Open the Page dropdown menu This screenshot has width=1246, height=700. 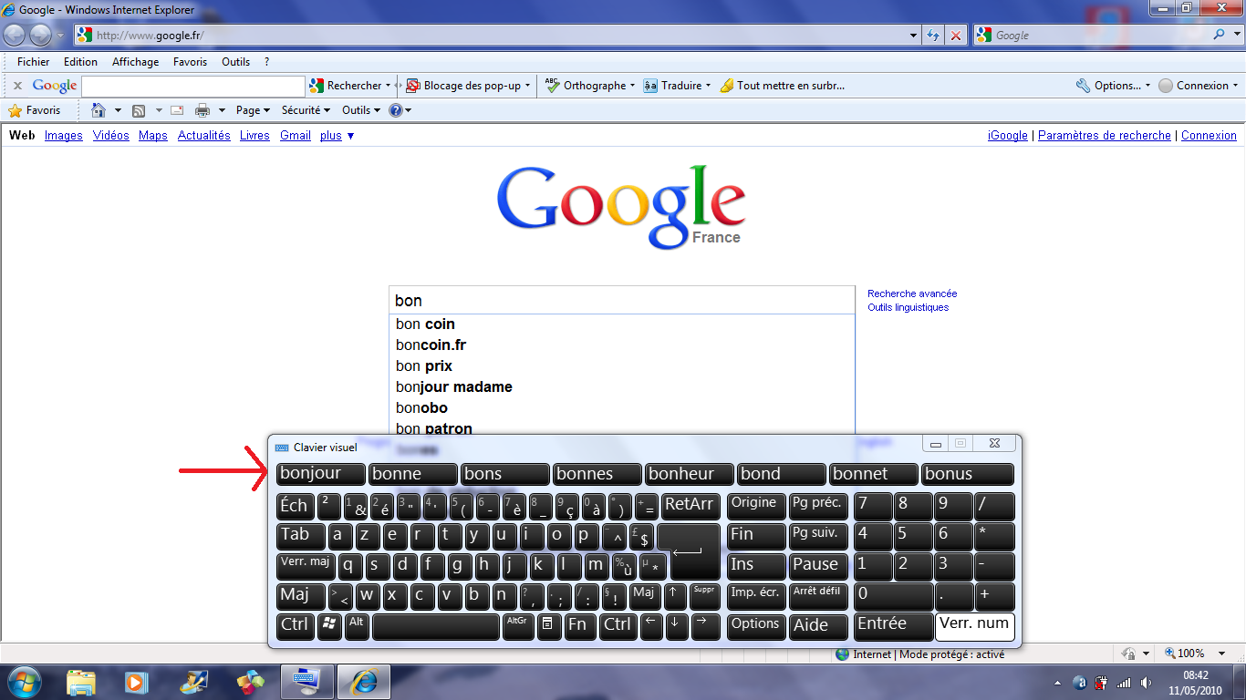pyautogui.click(x=253, y=110)
